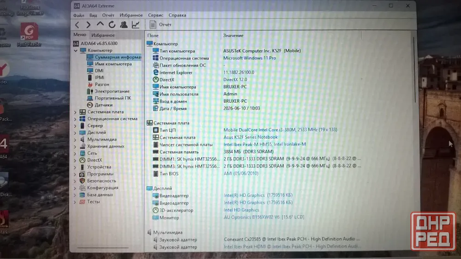Image resolution: width=461 pixels, height=259 pixels.
Task: Collapse the Компьютер tree node
Action: pyautogui.click(x=76, y=51)
